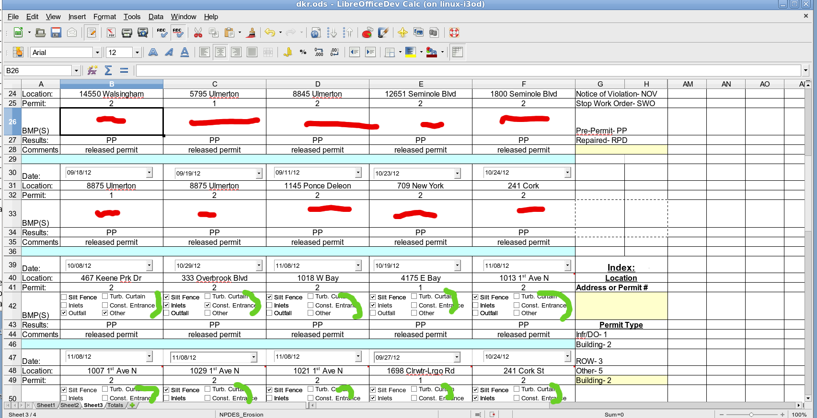Uncheck Const. Entrance for 333 Overbrook Blvd
Image resolution: width=817 pixels, height=418 pixels.
click(207, 305)
